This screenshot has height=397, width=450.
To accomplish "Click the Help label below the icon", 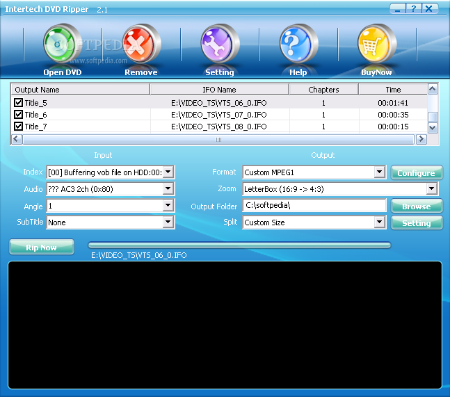I will click(x=298, y=72).
